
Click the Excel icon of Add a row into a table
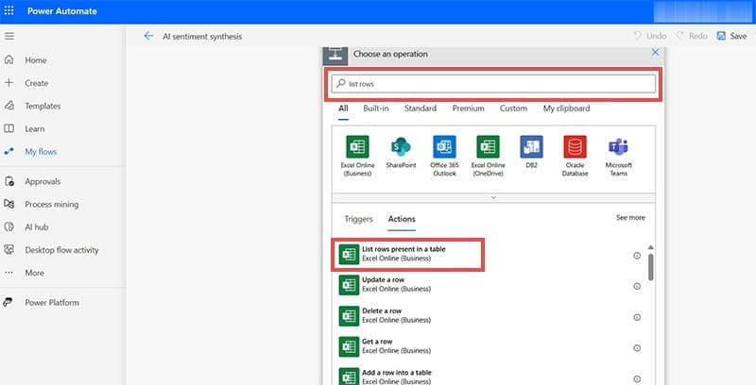click(349, 377)
